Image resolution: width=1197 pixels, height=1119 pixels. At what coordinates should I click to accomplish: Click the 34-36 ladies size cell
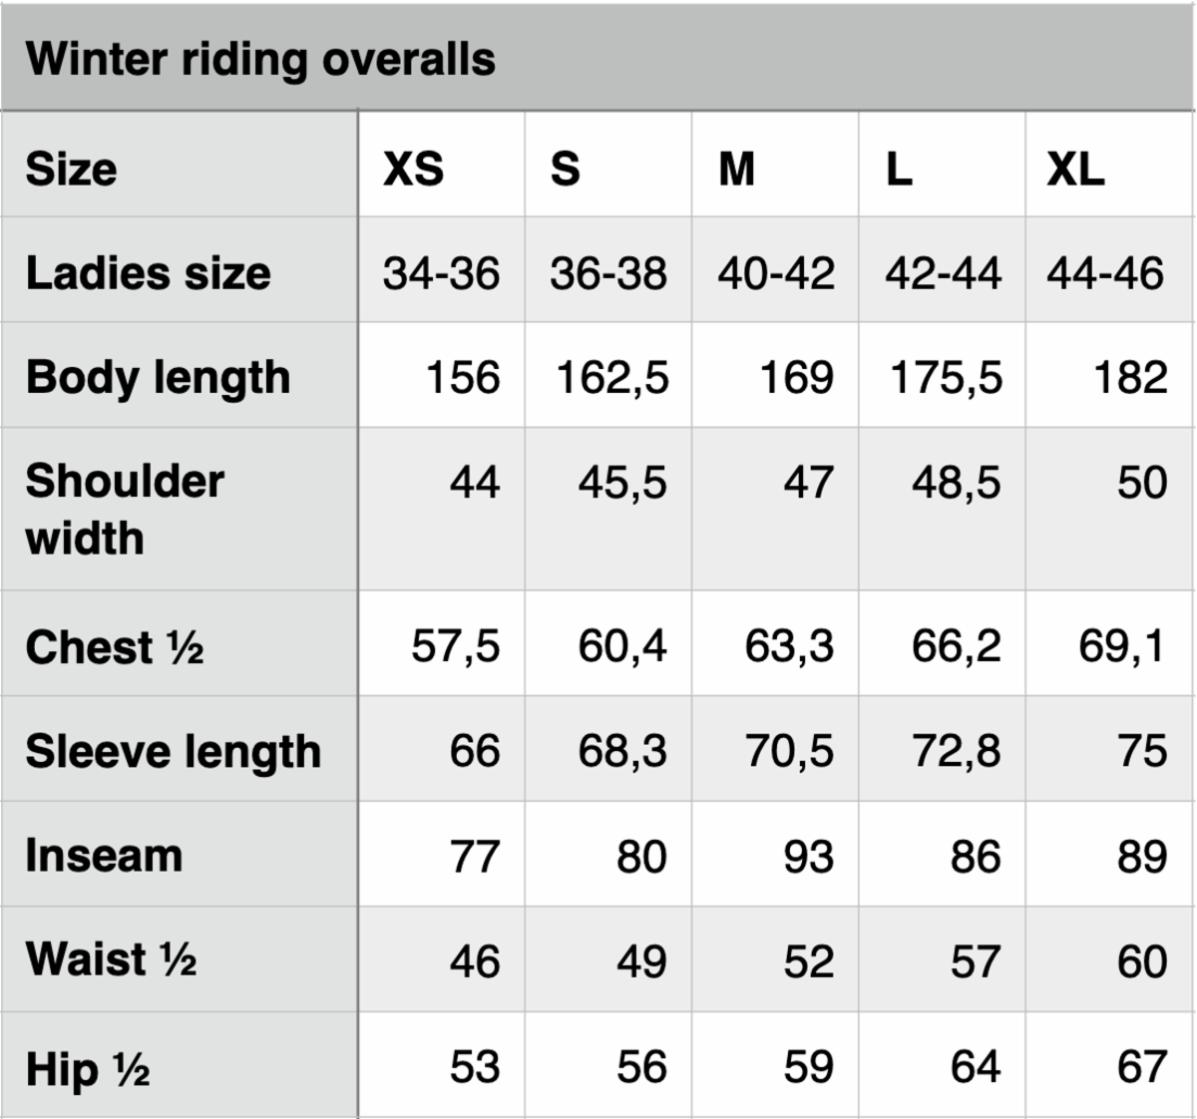pos(441,273)
